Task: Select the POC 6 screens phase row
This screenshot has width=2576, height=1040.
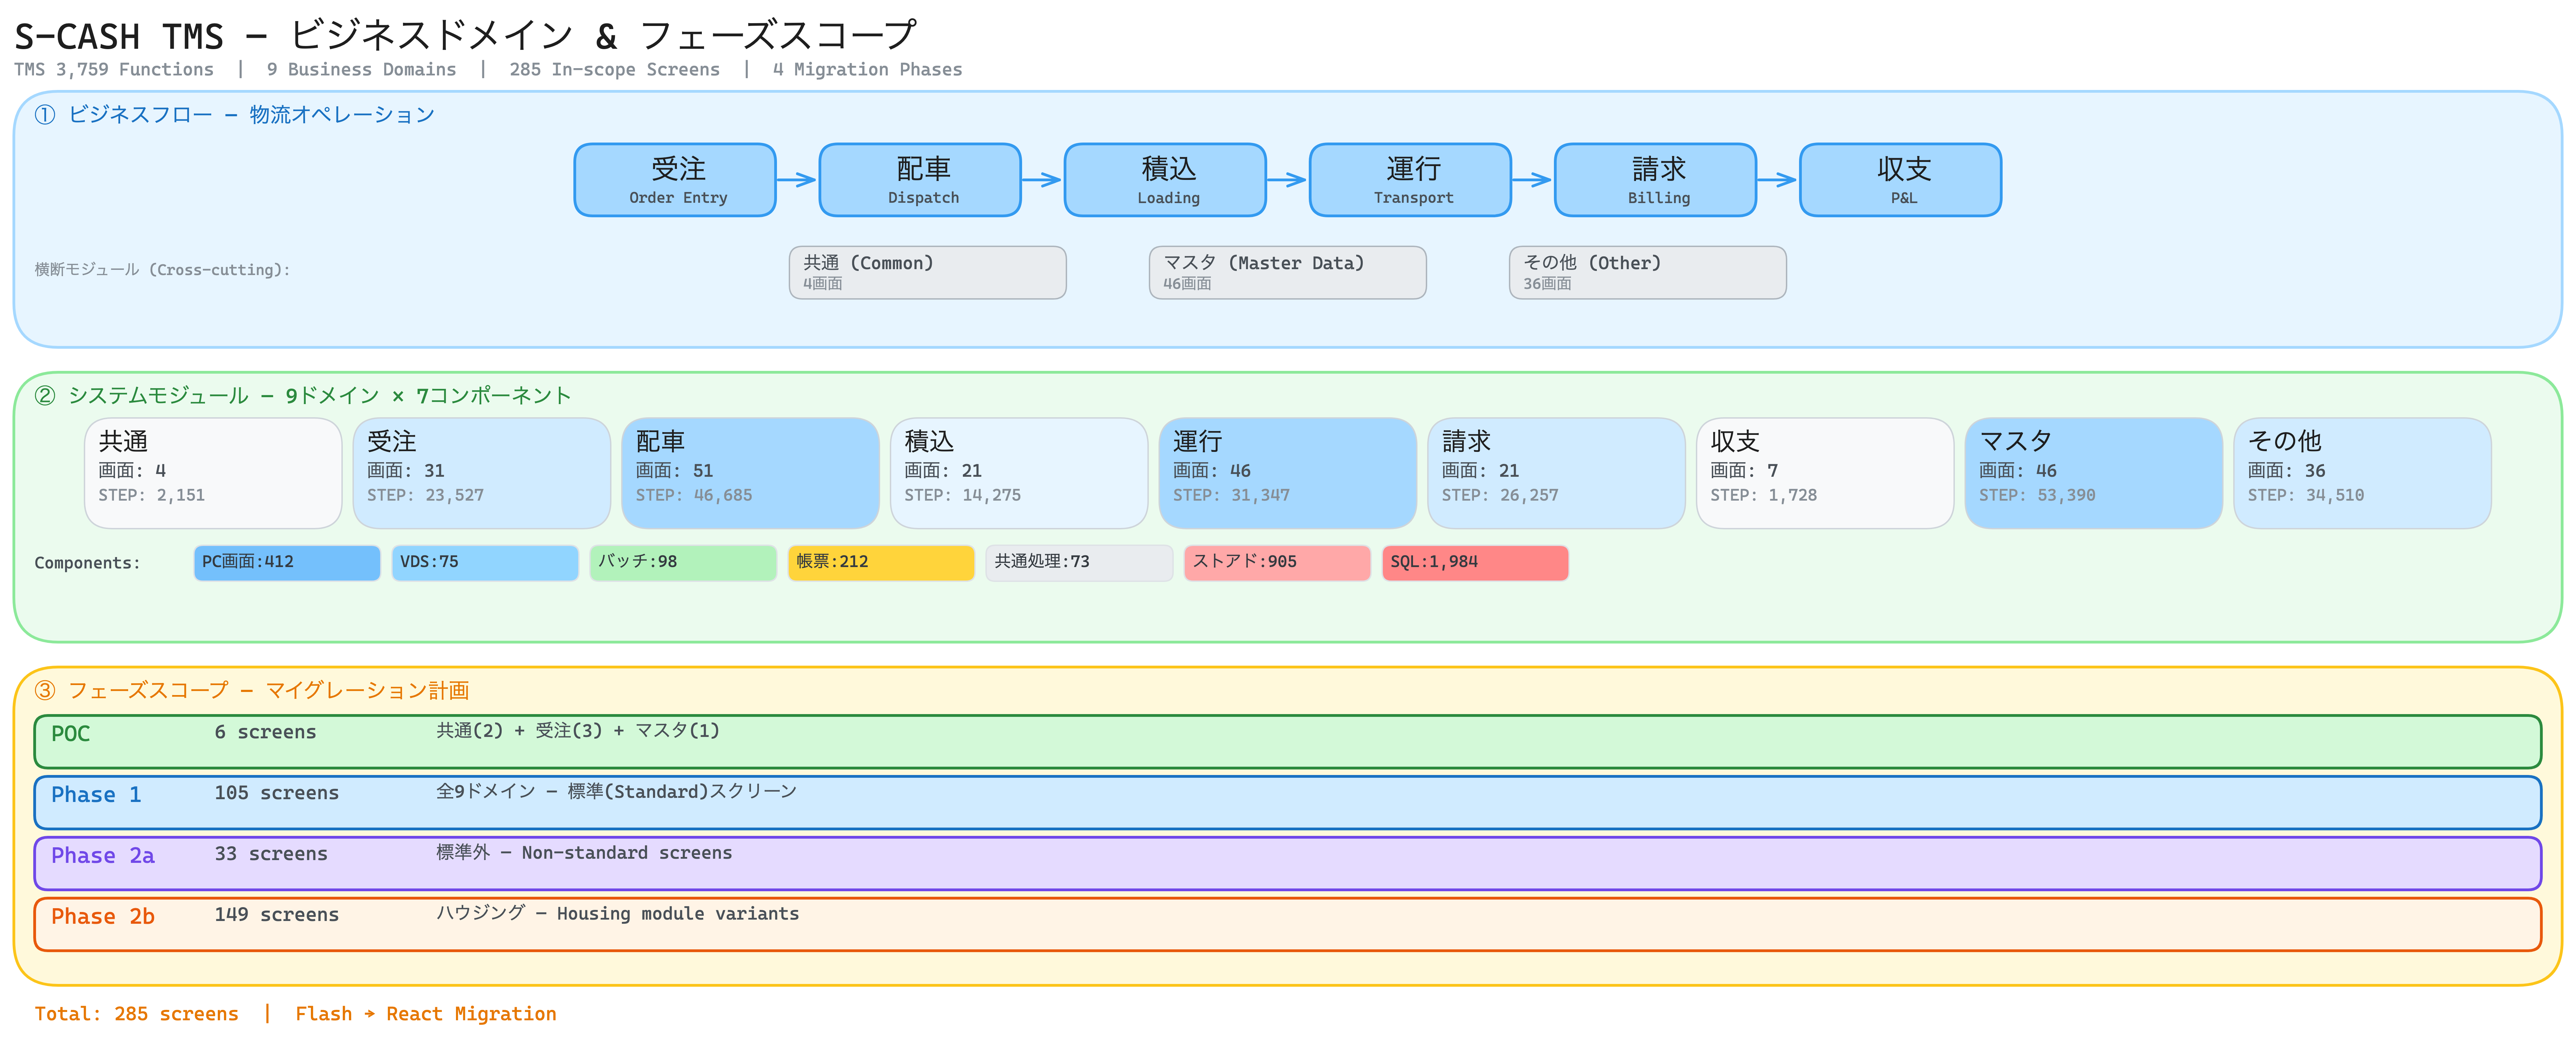Action: pyautogui.click(x=1287, y=742)
